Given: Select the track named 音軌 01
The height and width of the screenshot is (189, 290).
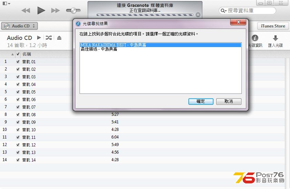Looking at the screenshot, I should tap(29, 62).
